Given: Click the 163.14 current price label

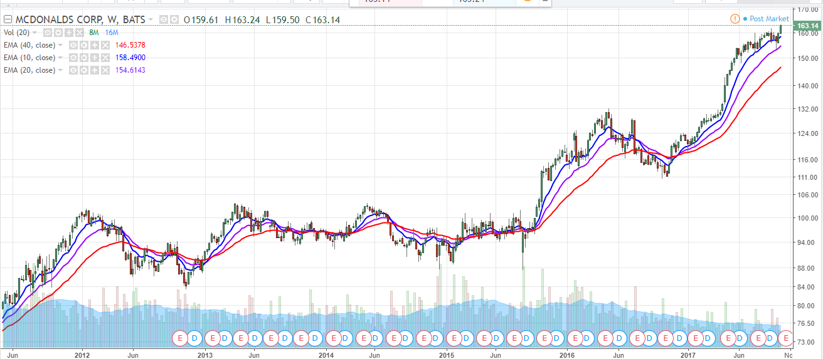Looking at the screenshot, I should tap(807, 26).
